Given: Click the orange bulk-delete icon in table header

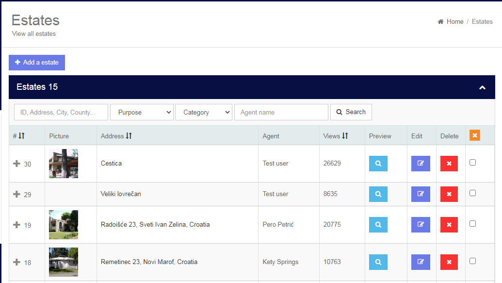Looking at the screenshot, I should (x=474, y=135).
